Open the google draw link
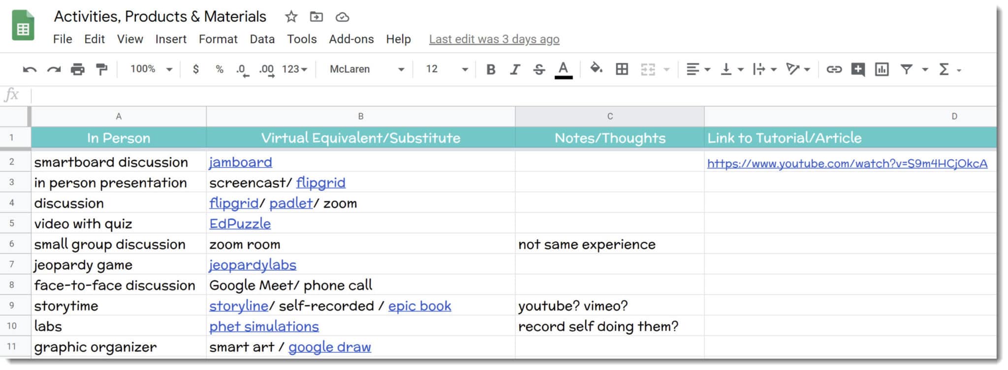 pyautogui.click(x=330, y=347)
